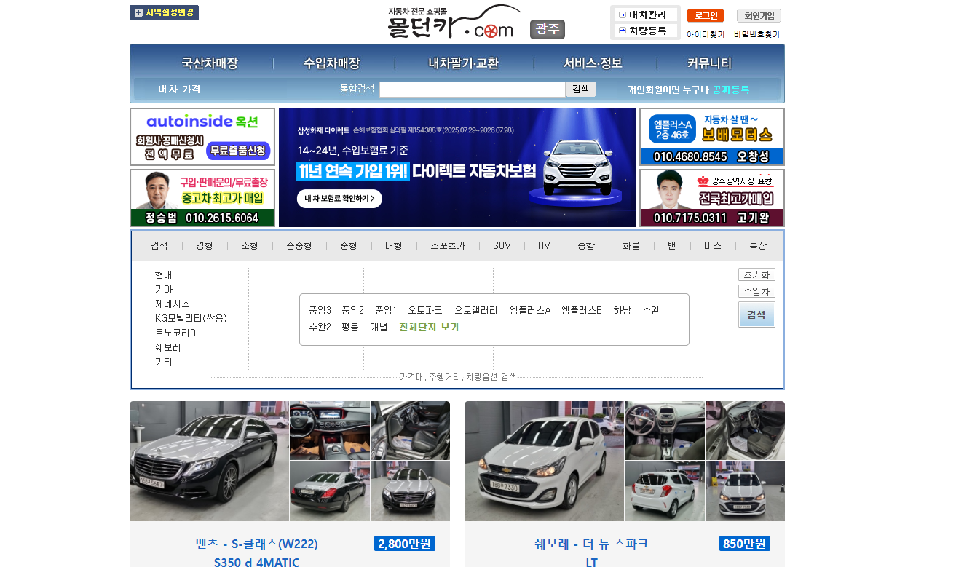Select the 평동 complex

click(349, 327)
